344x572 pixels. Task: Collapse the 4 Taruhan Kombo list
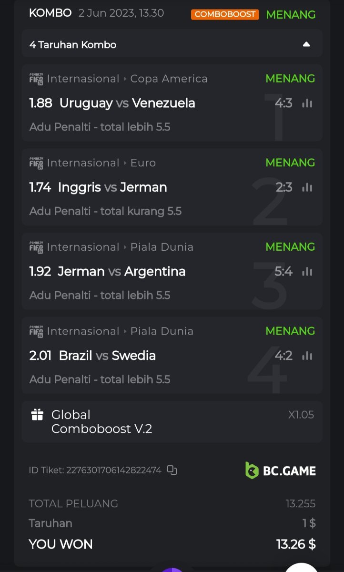click(x=306, y=44)
